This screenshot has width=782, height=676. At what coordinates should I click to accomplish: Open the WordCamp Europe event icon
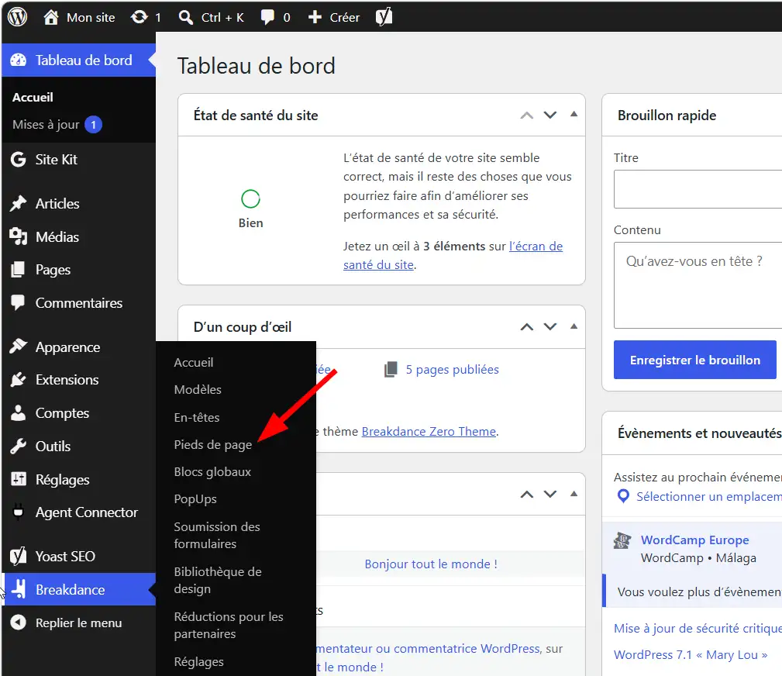click(622, 540)
